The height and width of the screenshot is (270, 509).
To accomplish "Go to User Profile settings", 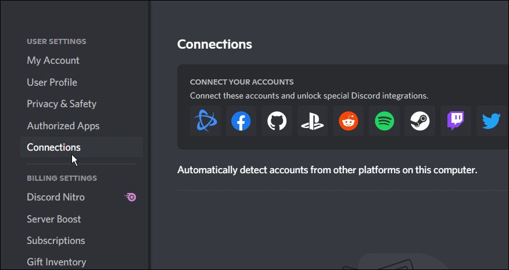I will pyautogui.click(x=52, y=82).
